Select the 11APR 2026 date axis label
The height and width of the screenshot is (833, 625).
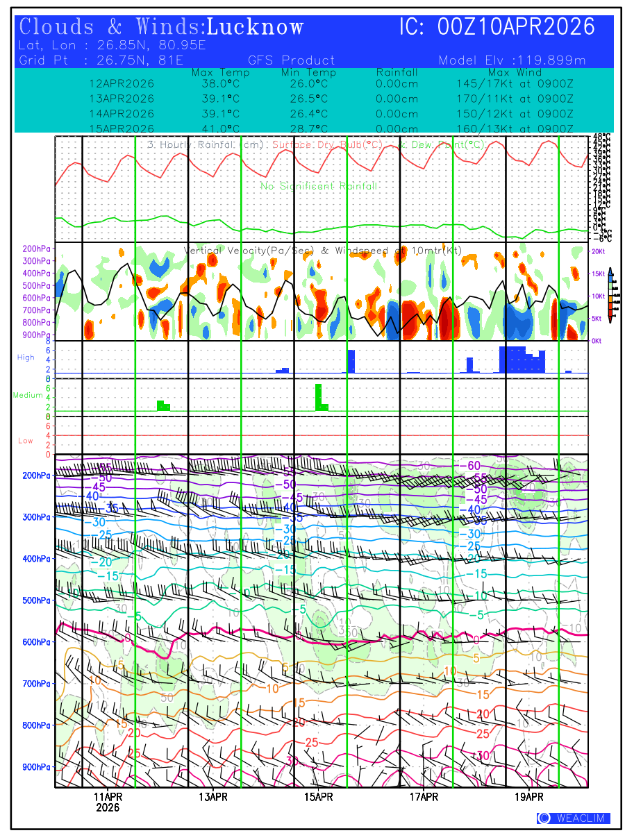(x=108, y=801)
